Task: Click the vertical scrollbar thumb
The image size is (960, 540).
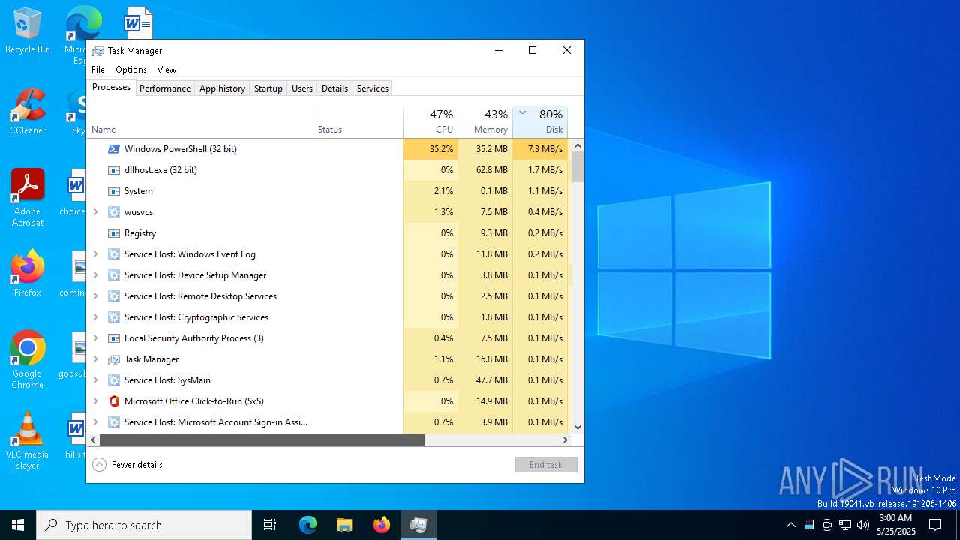Action: [x=577, y=167]
